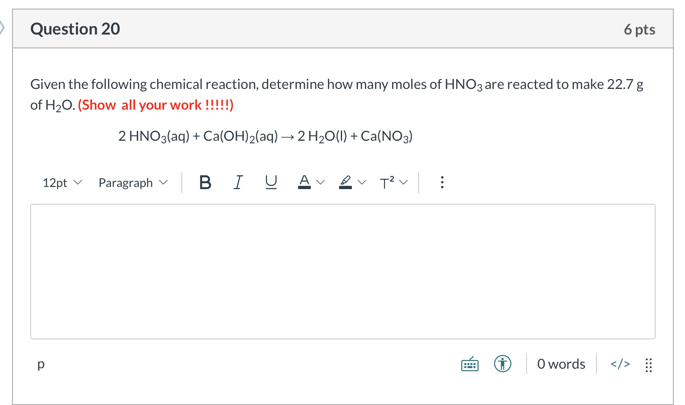Image resolution: width=685 pixels, height=405 pixels.
Task: Open highlight color dropdown arrow
Action: point(362,183)
